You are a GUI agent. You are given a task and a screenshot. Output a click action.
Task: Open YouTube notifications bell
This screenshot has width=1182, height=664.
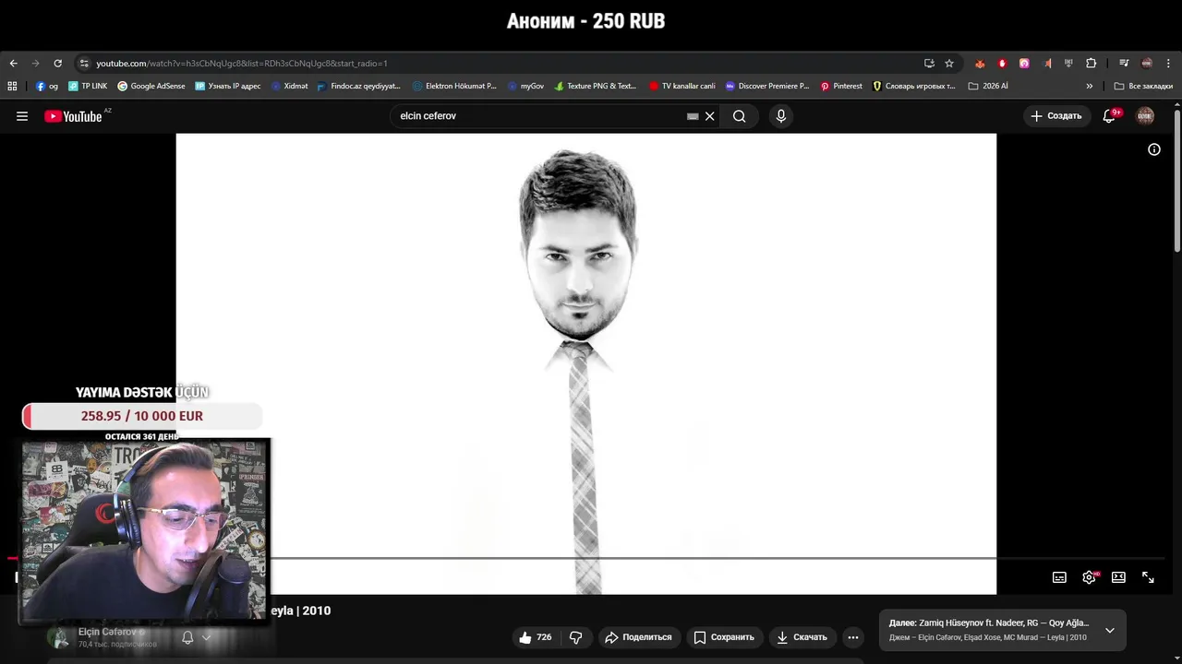click(1110, 116)
